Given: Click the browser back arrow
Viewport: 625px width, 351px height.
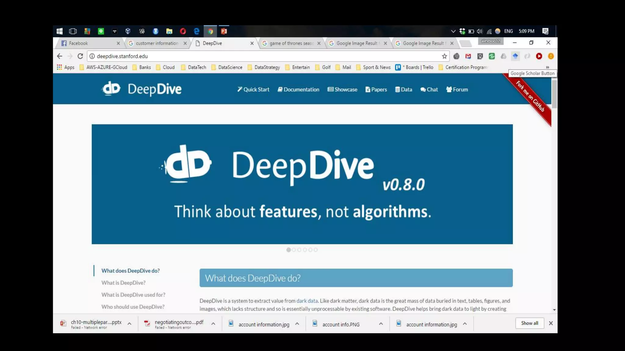Looking at the screenshot, I should (60, 56).
